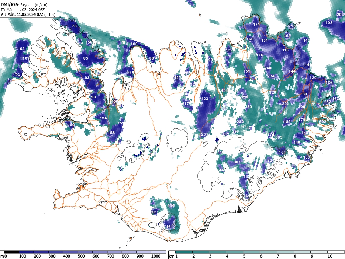Click the visibility value 161 on the map

[169, 227]
